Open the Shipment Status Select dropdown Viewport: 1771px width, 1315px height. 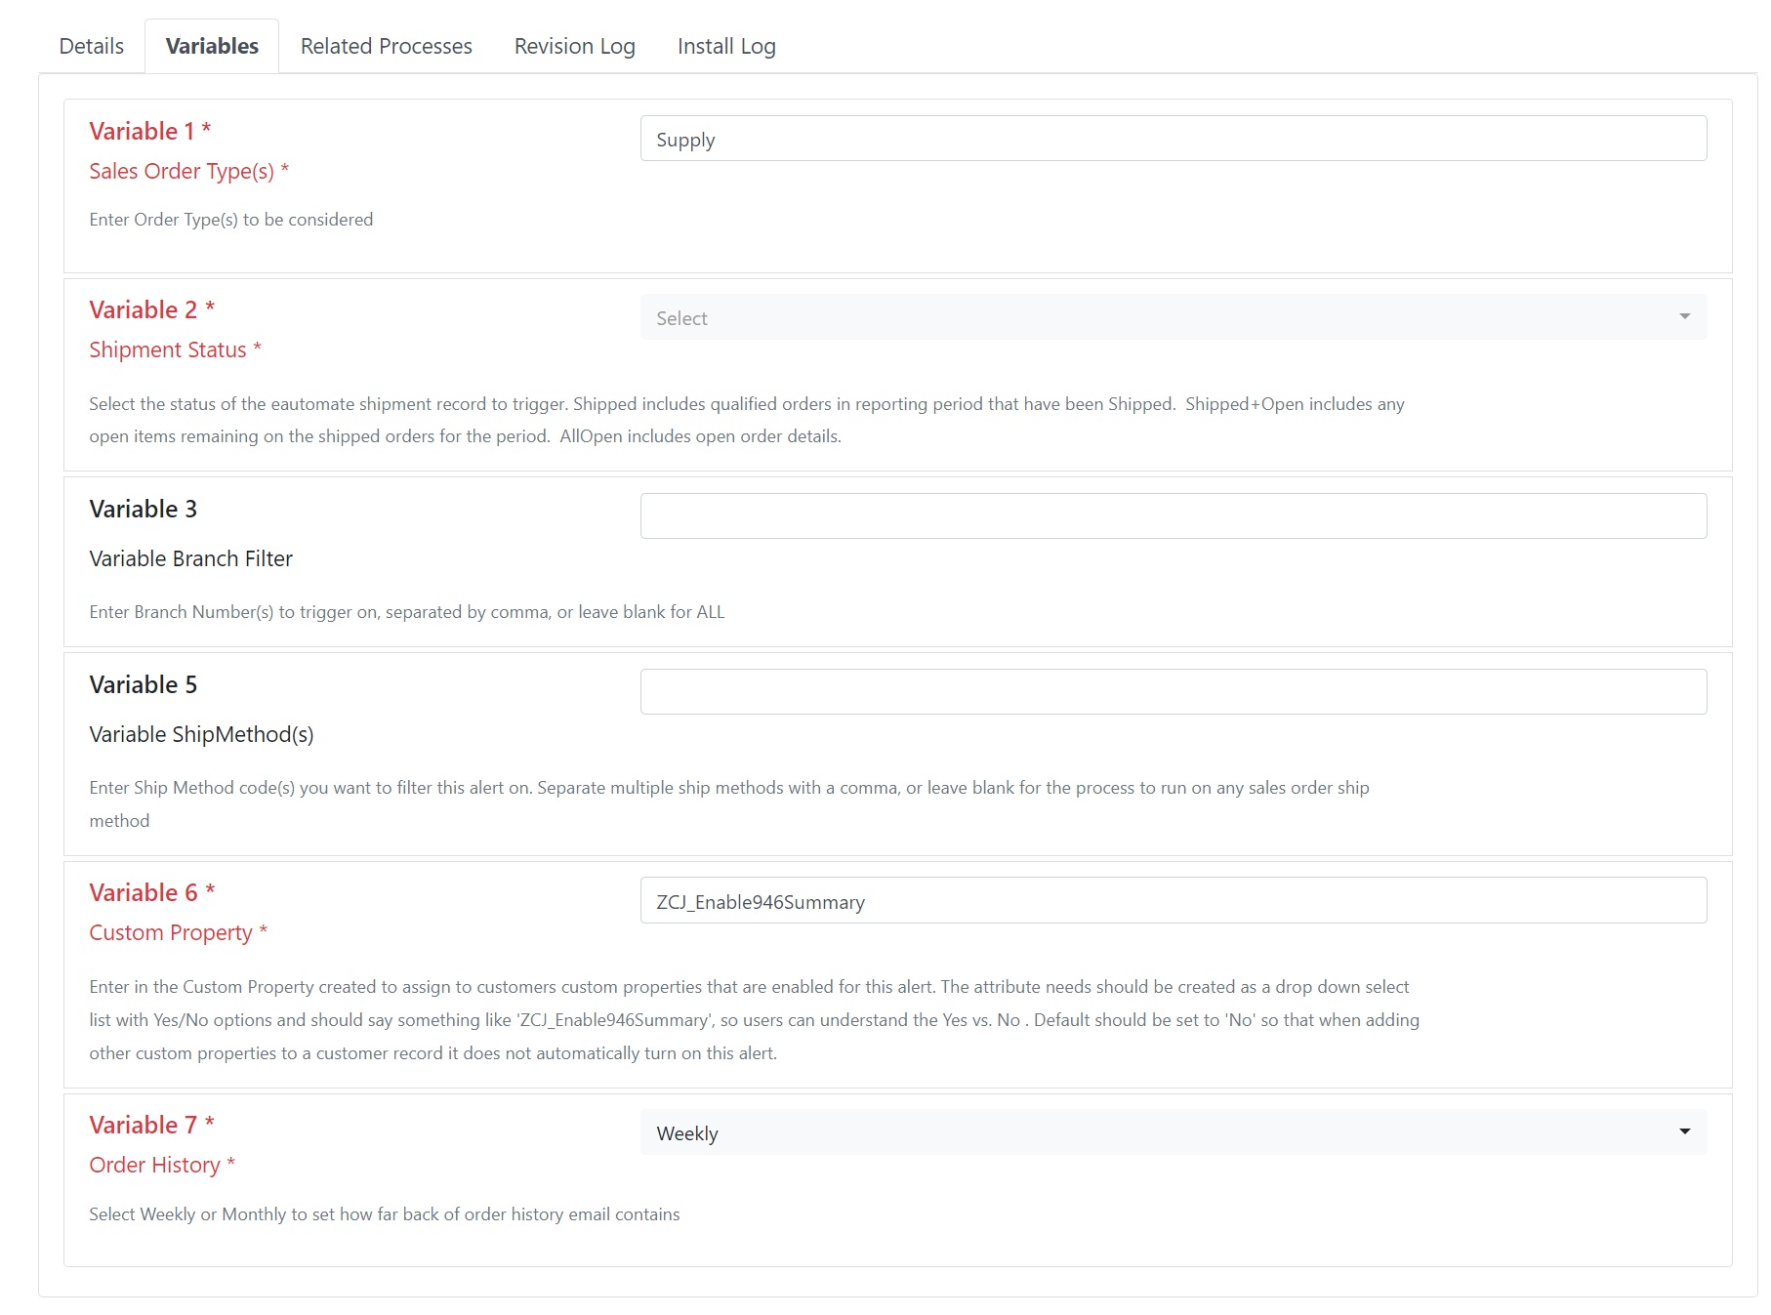tap(1174, 317)
